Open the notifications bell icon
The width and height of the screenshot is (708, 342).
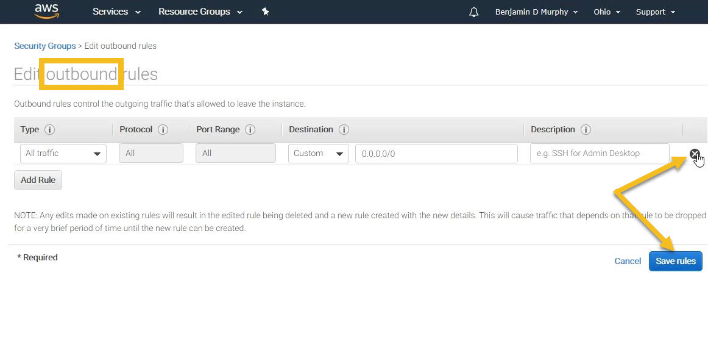coord(473,12)
